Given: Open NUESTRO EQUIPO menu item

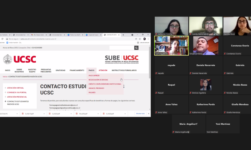Looking at the screenshot, I should pos(32,70).
